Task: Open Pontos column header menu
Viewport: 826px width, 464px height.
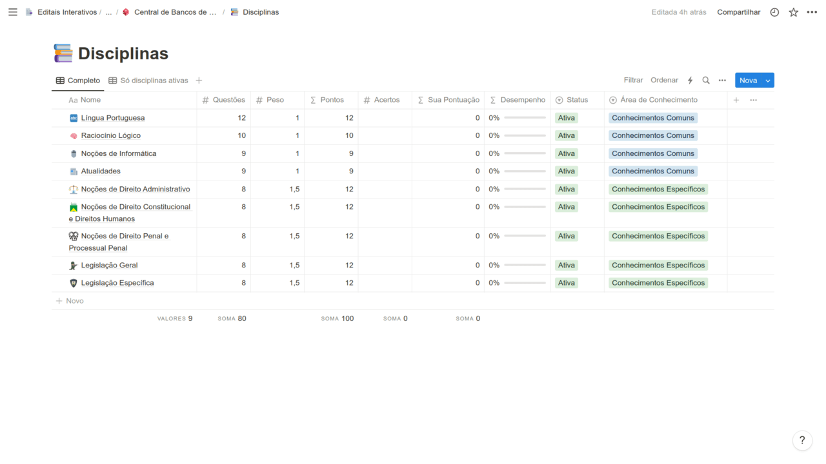Action: pos(331,100)
